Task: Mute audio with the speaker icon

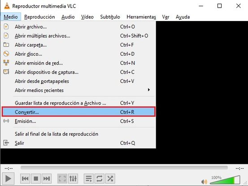Action: coord(204,182)
